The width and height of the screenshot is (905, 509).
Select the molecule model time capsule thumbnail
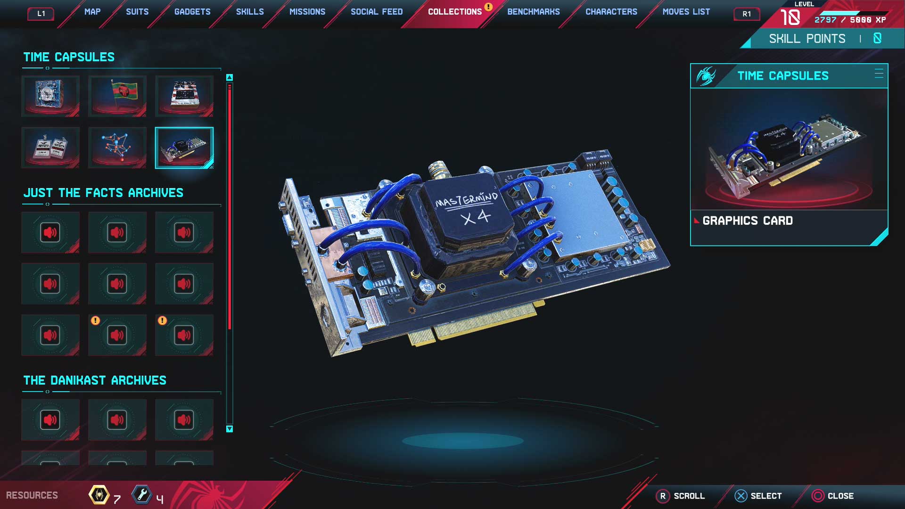(x=117, y=148)
